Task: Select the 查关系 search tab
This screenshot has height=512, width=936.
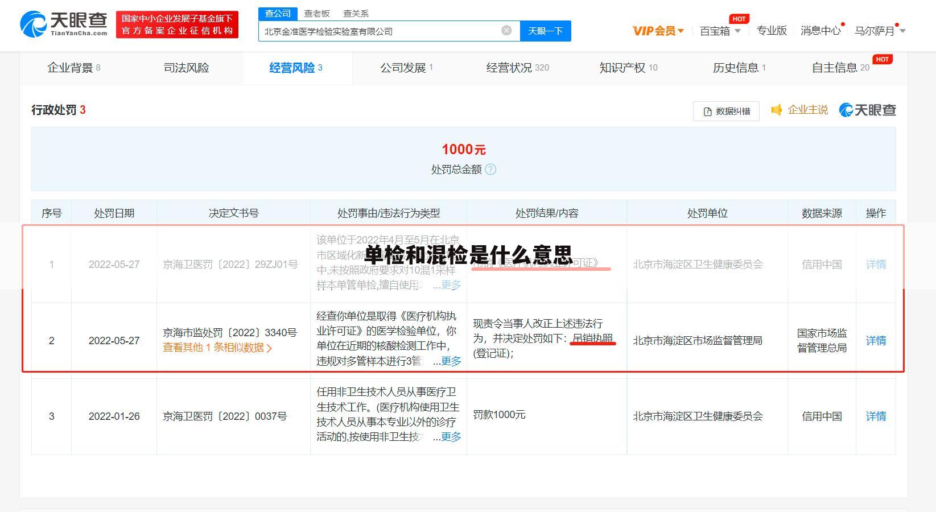Action: [356, 13]
